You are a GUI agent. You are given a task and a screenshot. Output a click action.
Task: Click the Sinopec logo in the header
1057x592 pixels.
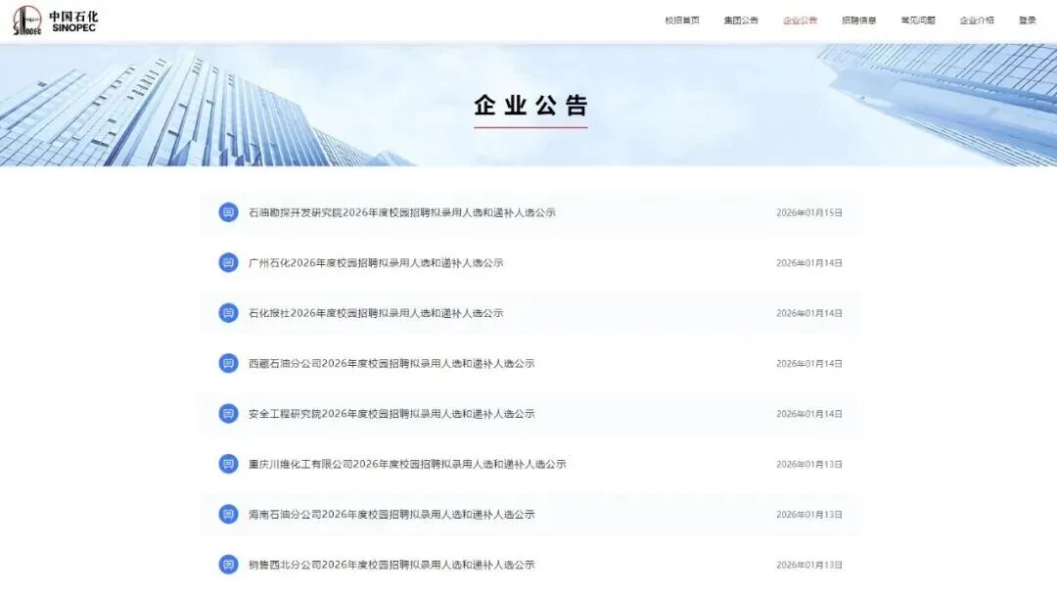click(x=55, y=21)
